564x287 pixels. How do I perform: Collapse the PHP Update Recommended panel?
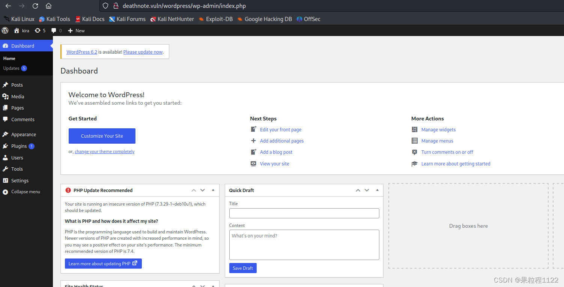(213, 190)
